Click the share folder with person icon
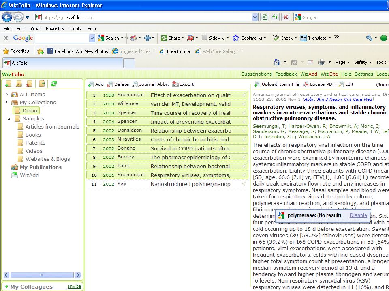389x291 pixels. [x=42, y=84]
